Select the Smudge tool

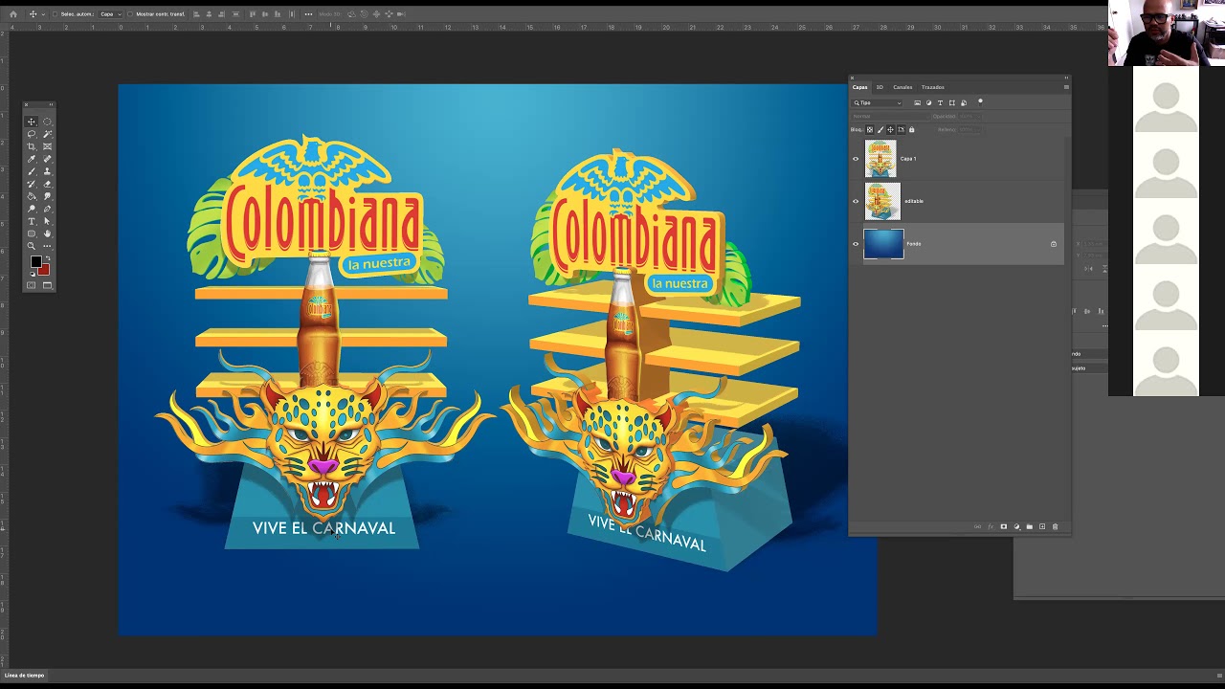click(47, 196)
